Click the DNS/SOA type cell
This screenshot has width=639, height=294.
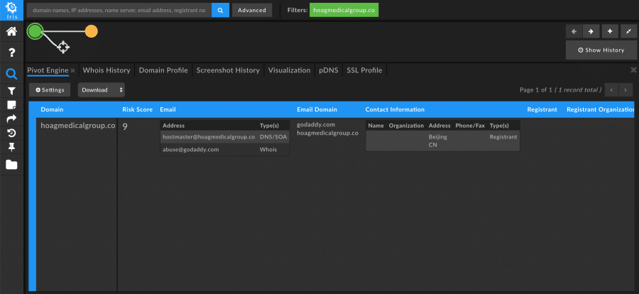pyautogui.click(x=273, y=137)
